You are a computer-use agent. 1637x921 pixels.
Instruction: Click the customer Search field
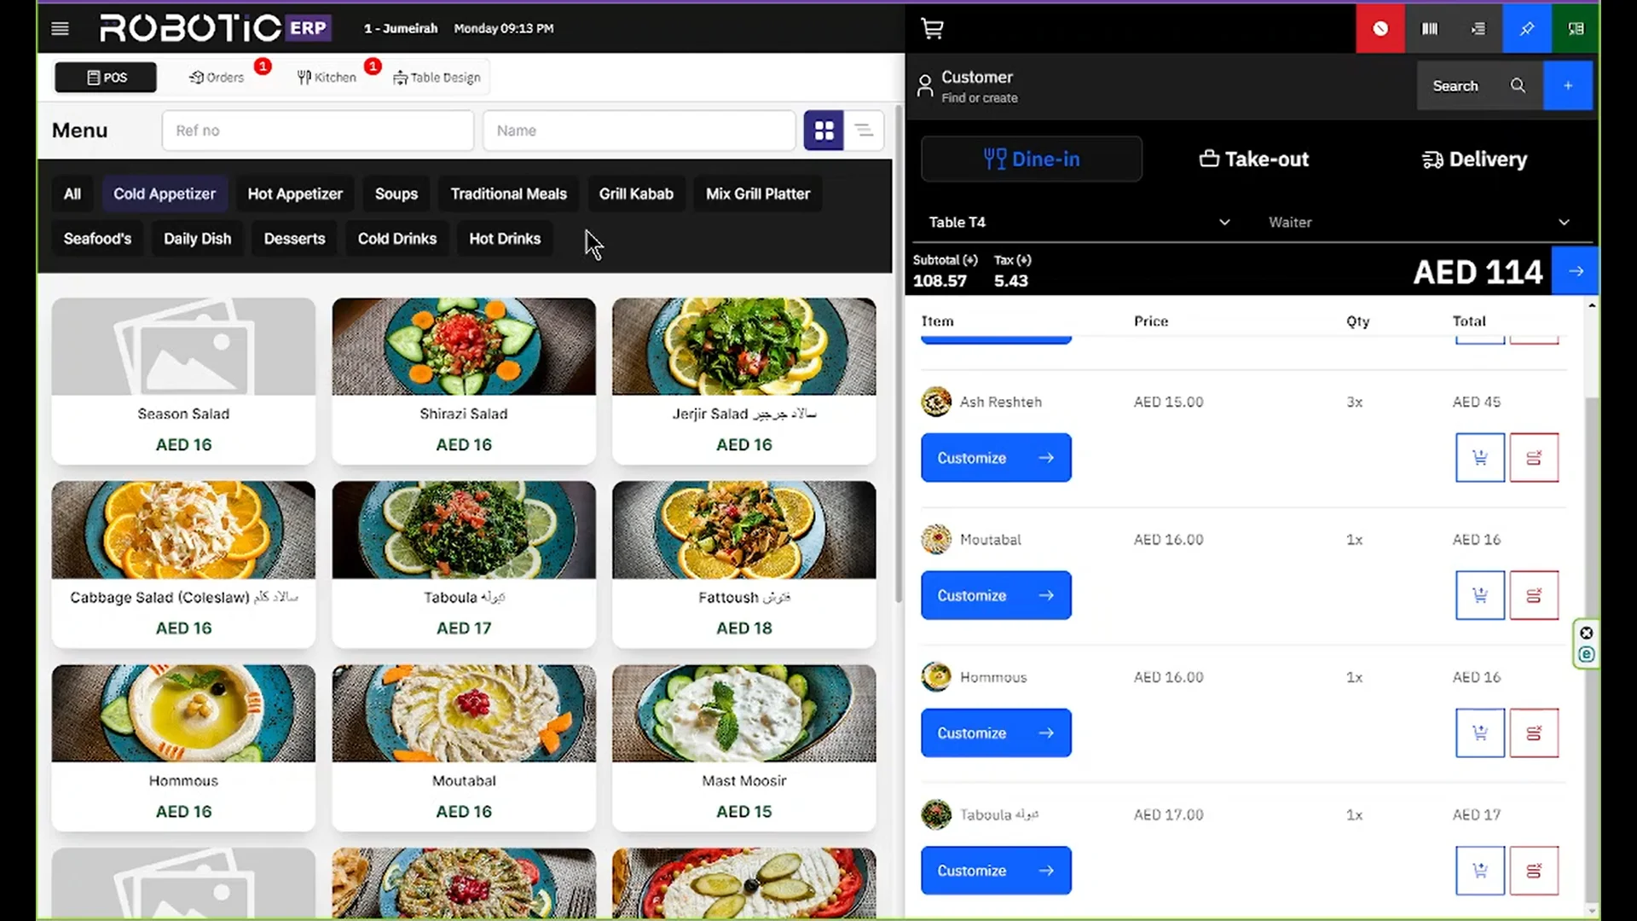1480,85
